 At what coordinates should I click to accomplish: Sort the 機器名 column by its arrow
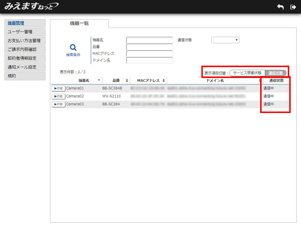click(99, 80)
